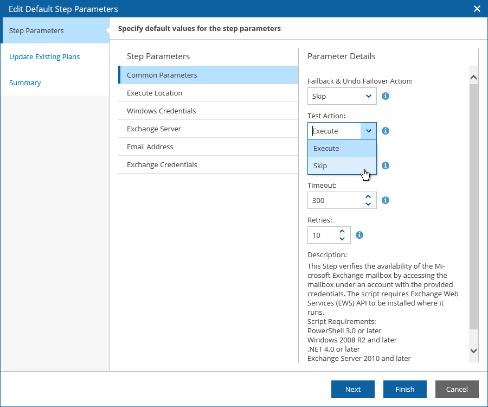
Task: Close the Edit Default Step Parameters dialog
Action: [477, 9]
